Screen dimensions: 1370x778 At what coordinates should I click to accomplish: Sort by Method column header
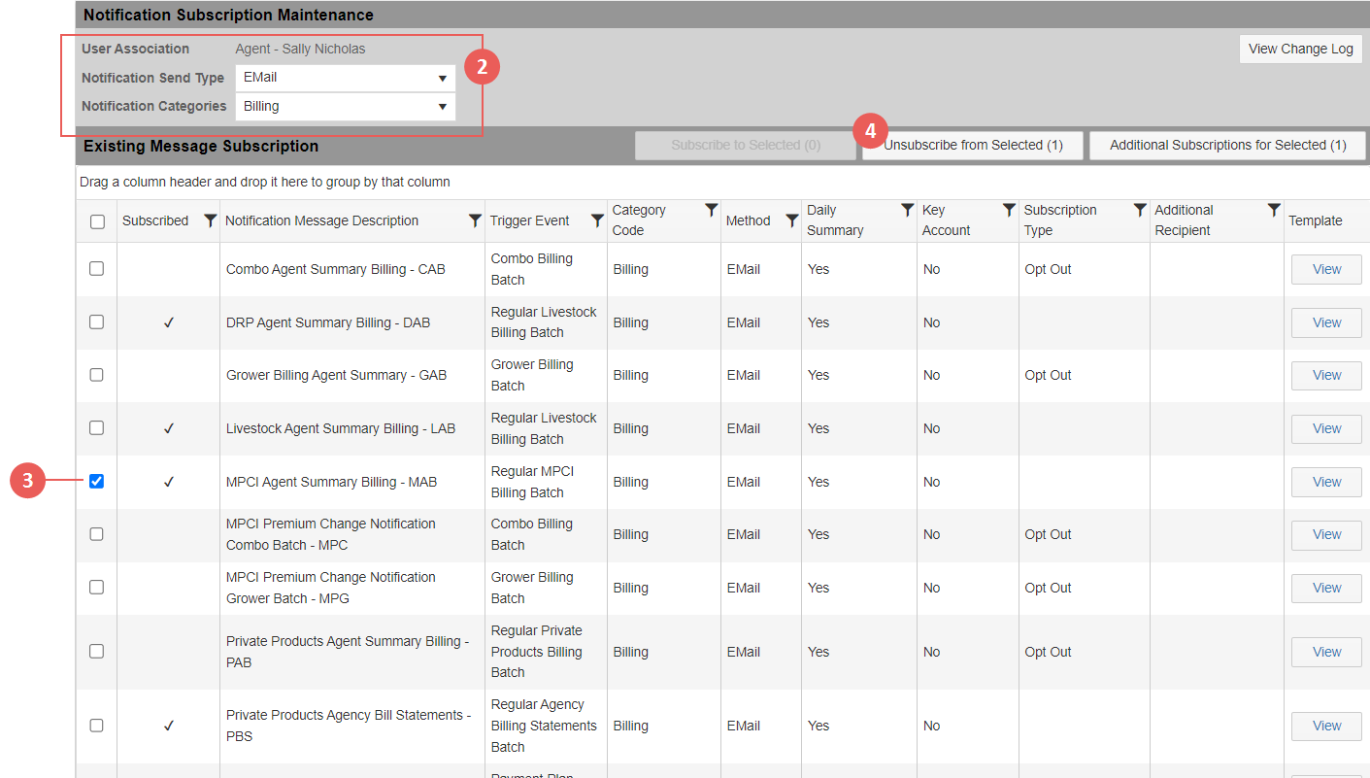coord(748,220)
